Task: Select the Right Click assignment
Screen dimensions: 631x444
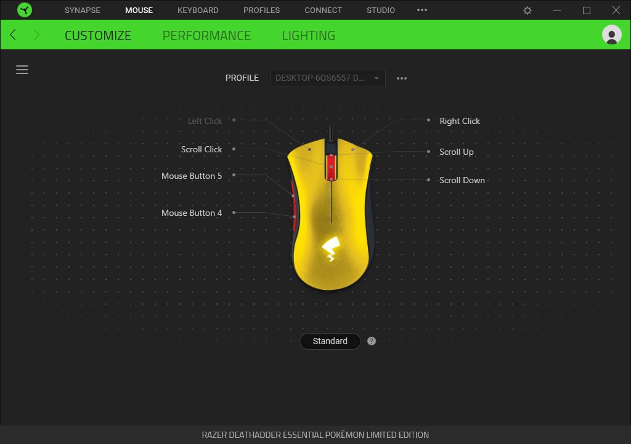Action: point(460,121)
